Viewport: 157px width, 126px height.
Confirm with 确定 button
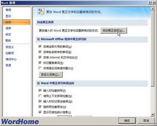click(127, 121)
